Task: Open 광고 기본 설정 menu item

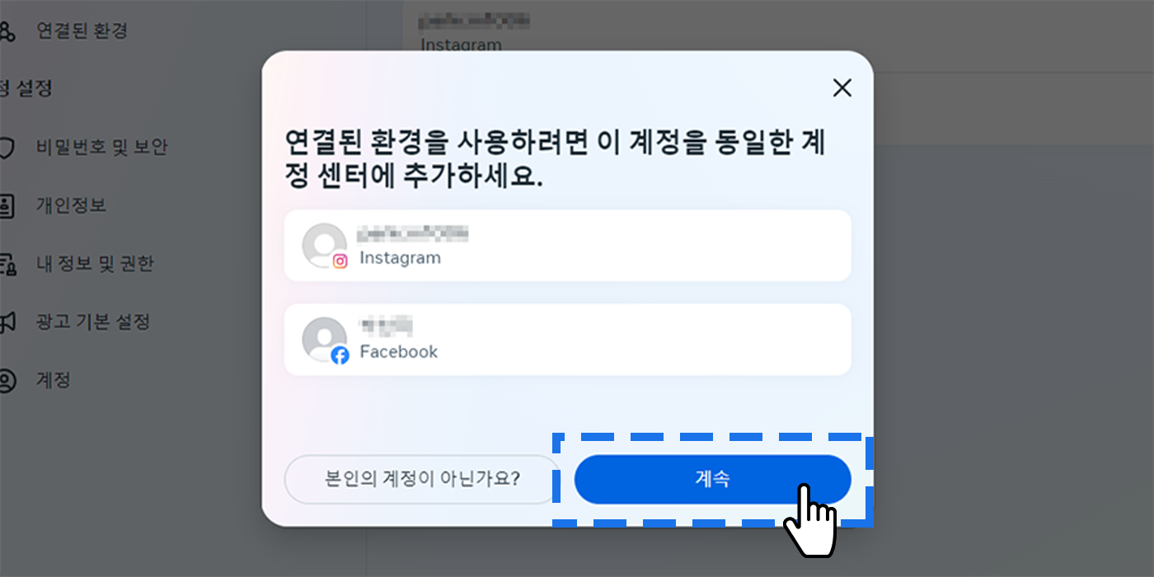Action: pyautogui.click(x=92, y=321)
